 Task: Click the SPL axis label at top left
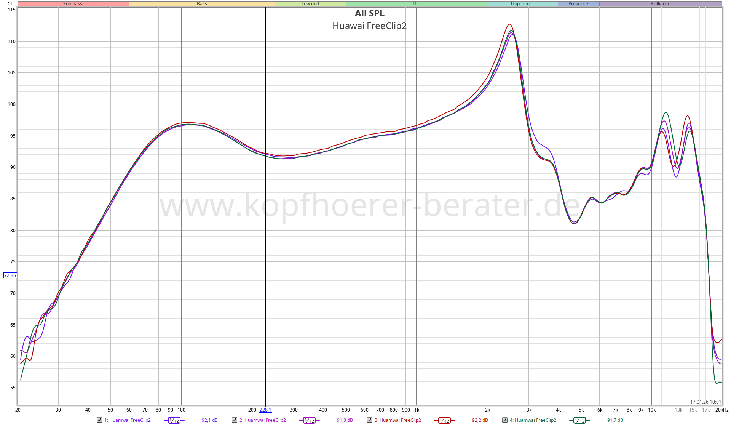(12, 3)
